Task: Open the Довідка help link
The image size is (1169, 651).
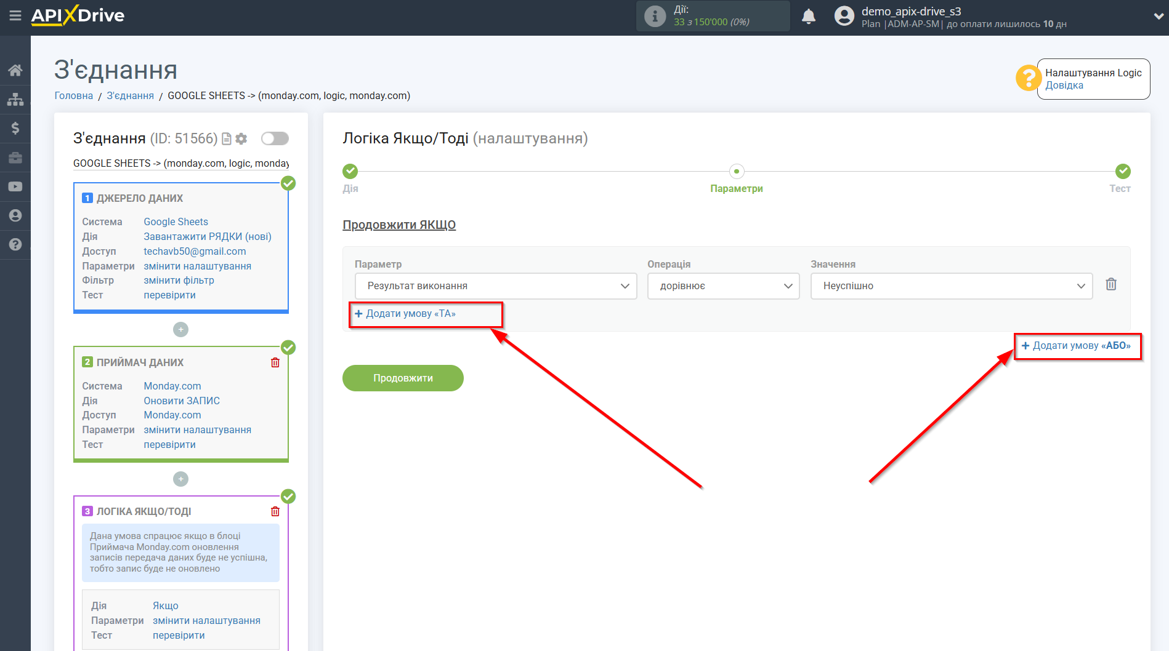Action: coord(1064,86)
